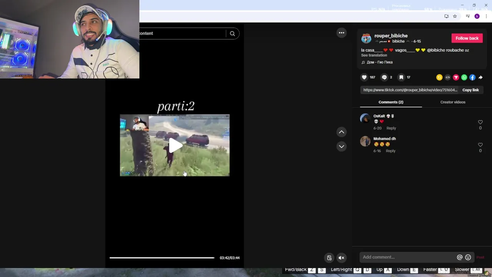Open Chrome three-dot menu
The image size is (492, 277).
(x=486, y=16)
